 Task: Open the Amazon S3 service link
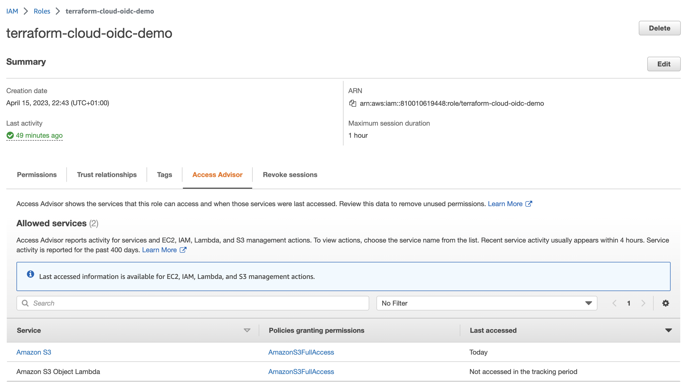34,352
